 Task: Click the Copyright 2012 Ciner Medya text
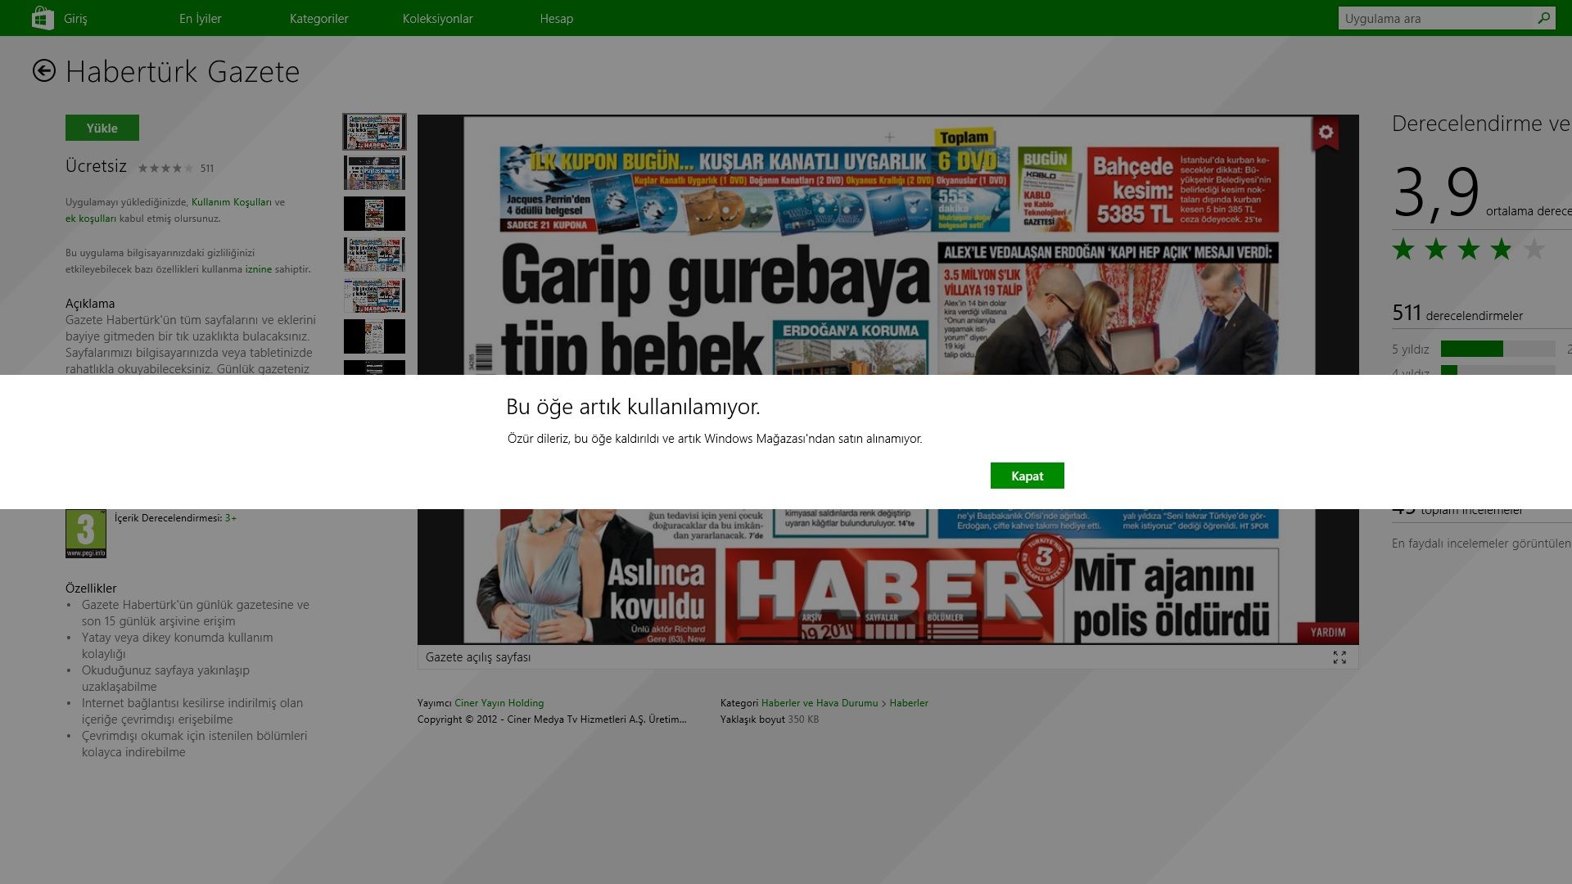[552, 719]
